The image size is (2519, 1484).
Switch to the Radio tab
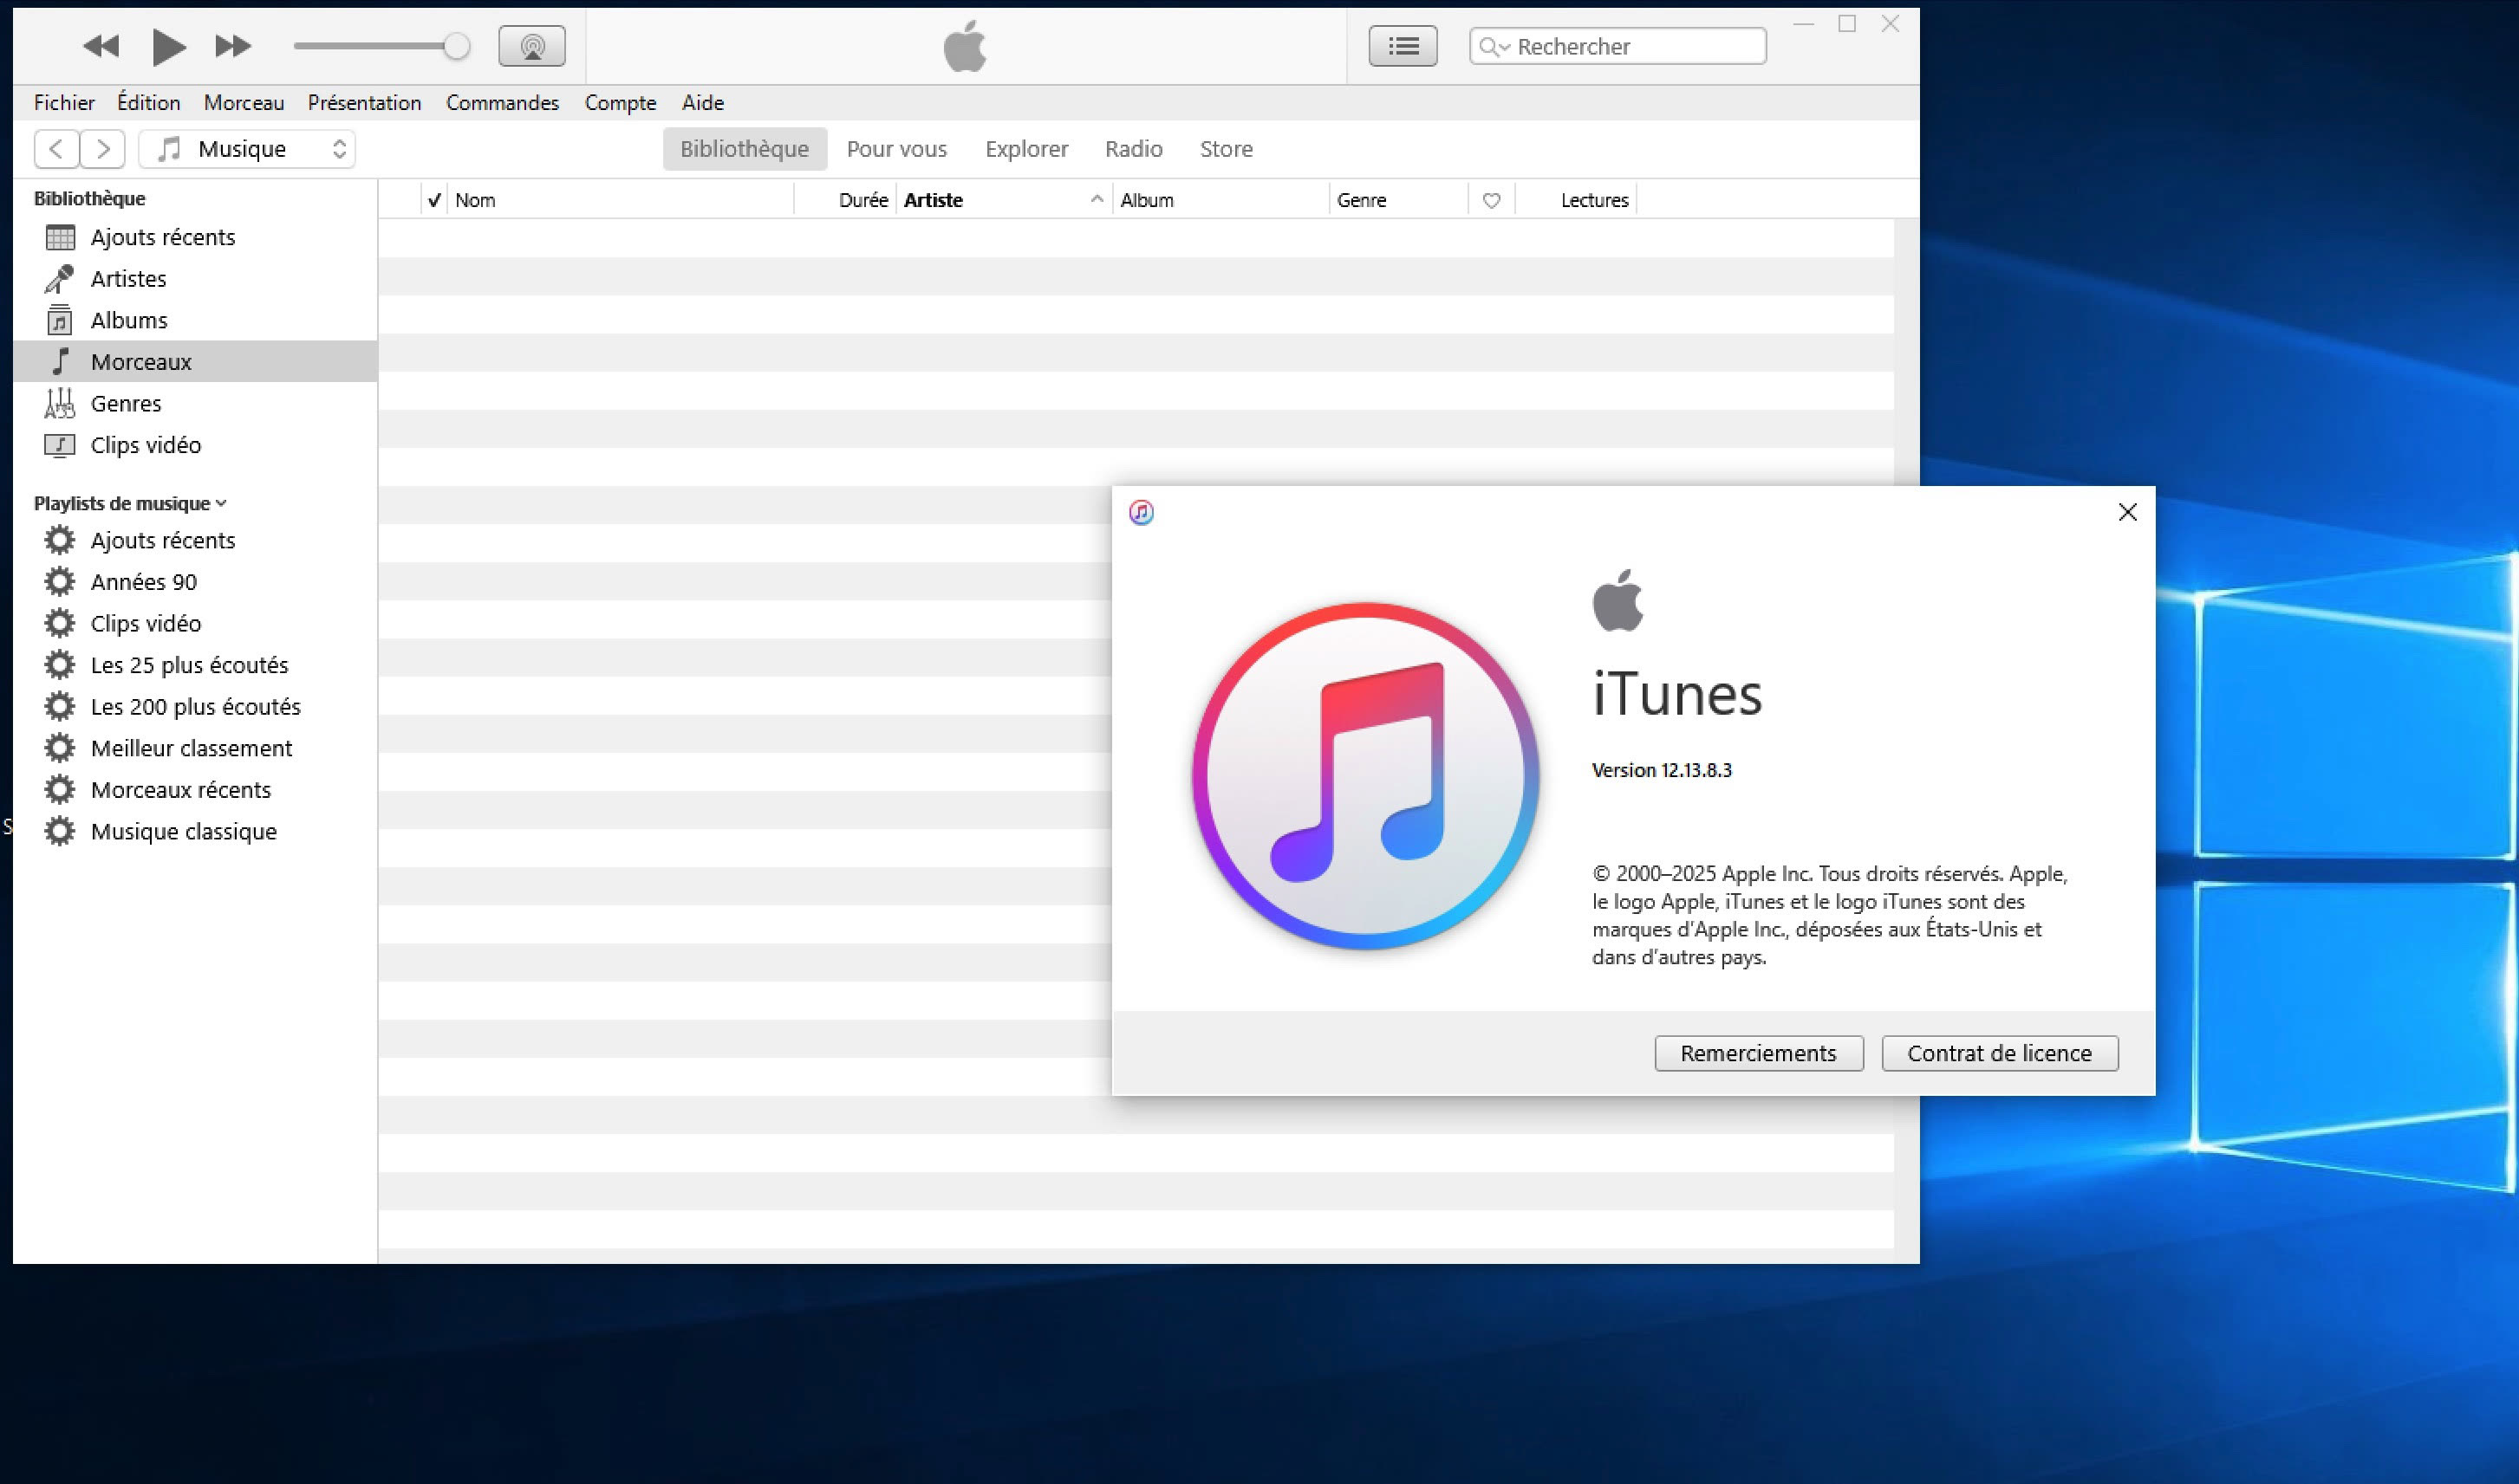pyautogui.click(x=1134, y=149)
